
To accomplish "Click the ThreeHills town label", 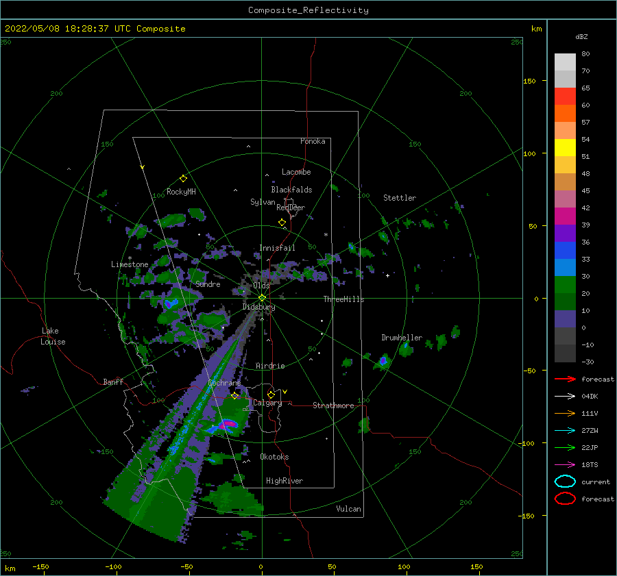I will point(343,299).
